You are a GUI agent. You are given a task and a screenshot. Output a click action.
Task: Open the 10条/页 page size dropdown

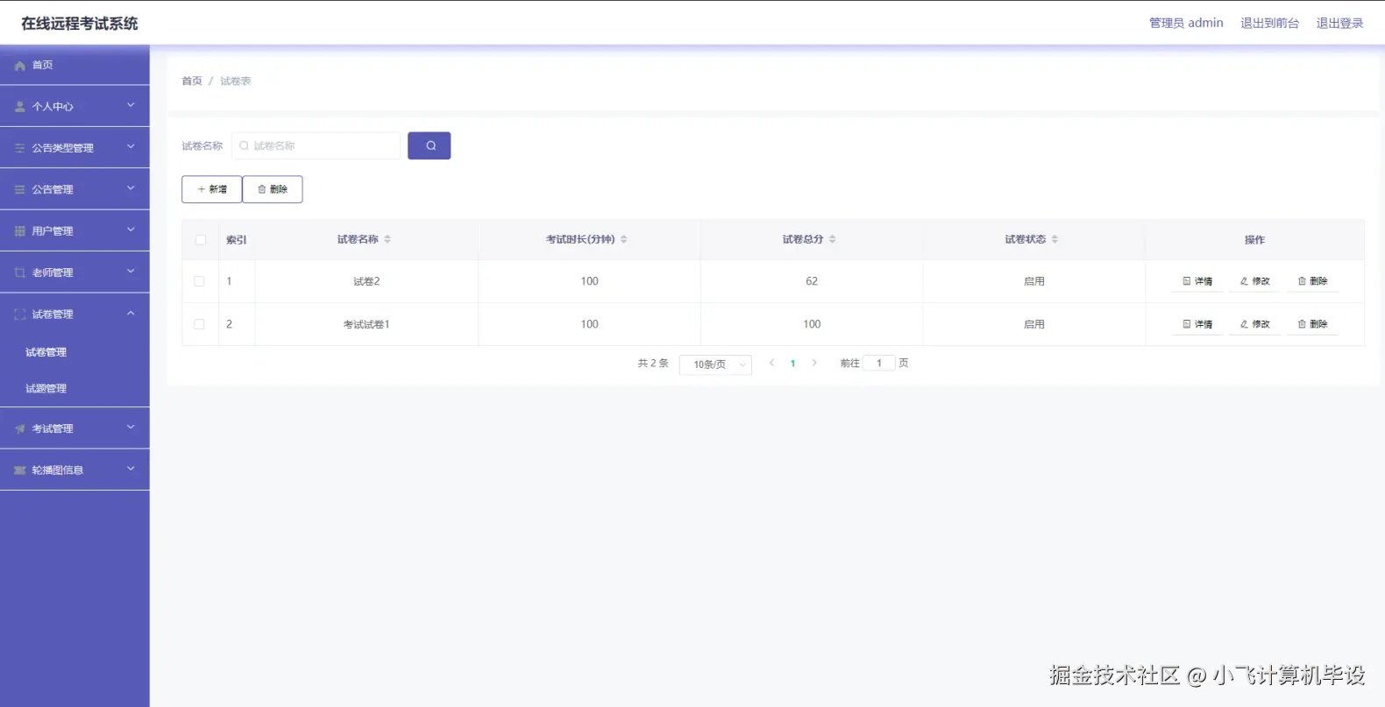[715, 364]
